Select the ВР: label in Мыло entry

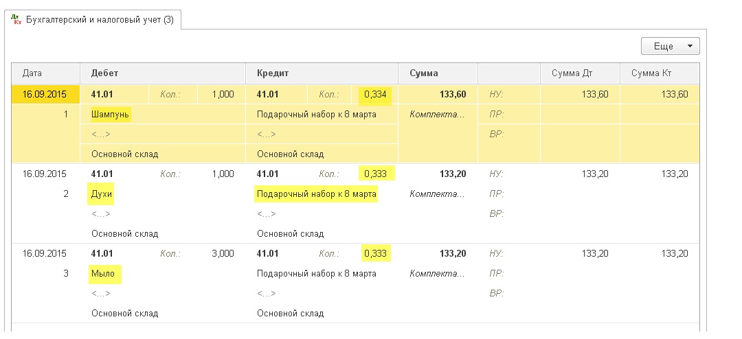[497, 293]
